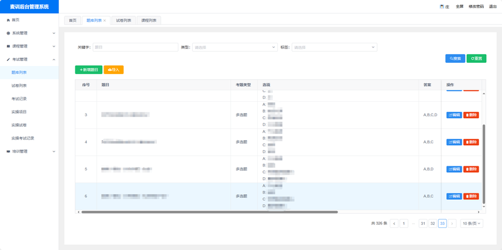
Task: Switch to the 首页 tab
Action: click(73, 20)
